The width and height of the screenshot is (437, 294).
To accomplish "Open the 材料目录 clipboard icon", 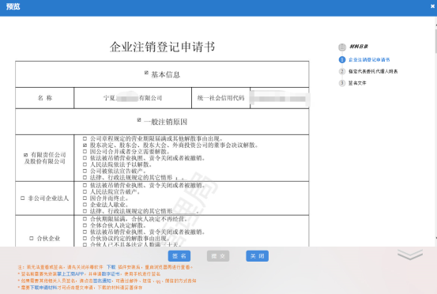I will coord(342,47).
